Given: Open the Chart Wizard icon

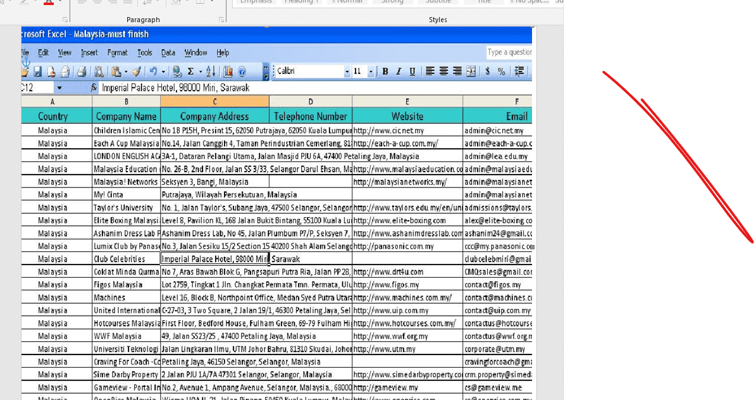Looking at the screenshot, I should pyautogui.click(x=228, y=72).
